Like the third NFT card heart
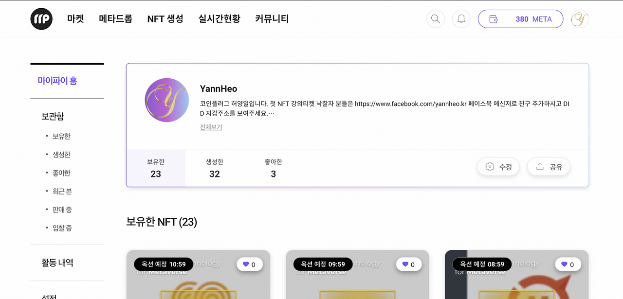 (x=568, y=264)
